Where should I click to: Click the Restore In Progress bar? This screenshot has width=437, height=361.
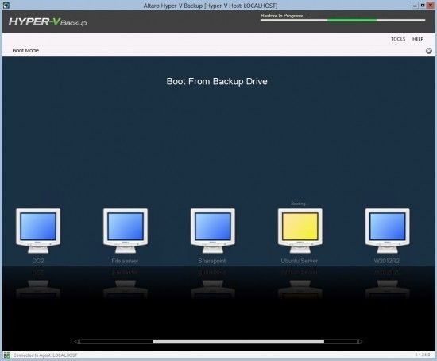(342, 20)
